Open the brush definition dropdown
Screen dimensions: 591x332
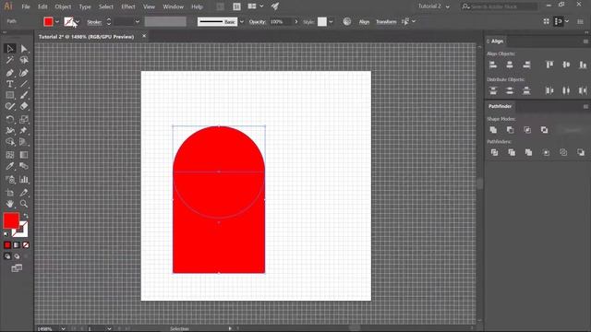point(242,22)
